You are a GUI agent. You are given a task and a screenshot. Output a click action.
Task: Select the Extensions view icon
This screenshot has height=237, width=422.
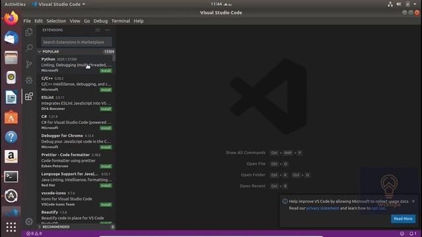(x=29, y=96)
